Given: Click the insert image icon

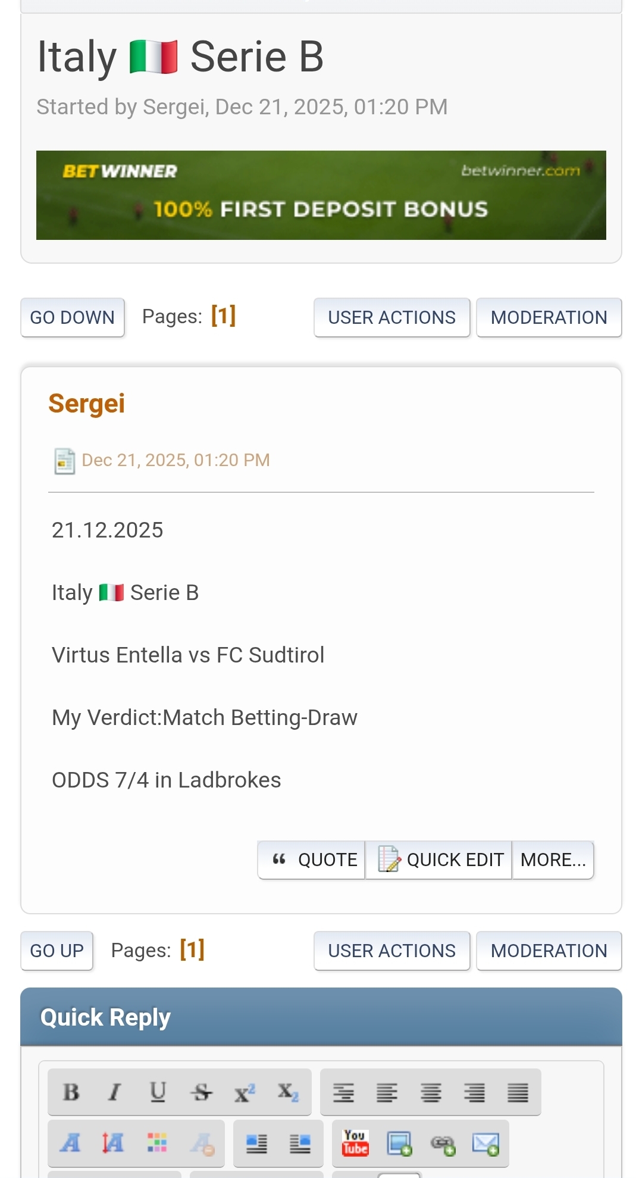Looking at the screenshot, I should pos(399,1143).
